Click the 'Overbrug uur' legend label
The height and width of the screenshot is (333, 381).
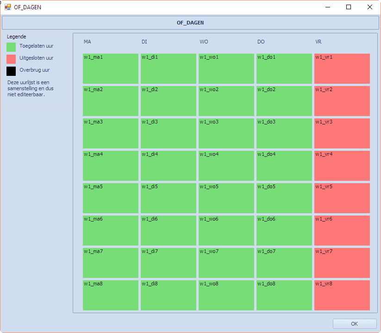pyautogui.click(x=35, y=70)
